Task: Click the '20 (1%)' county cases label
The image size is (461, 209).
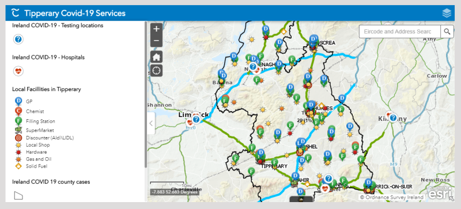Action: pyautogui.click(x=305, y=120)
